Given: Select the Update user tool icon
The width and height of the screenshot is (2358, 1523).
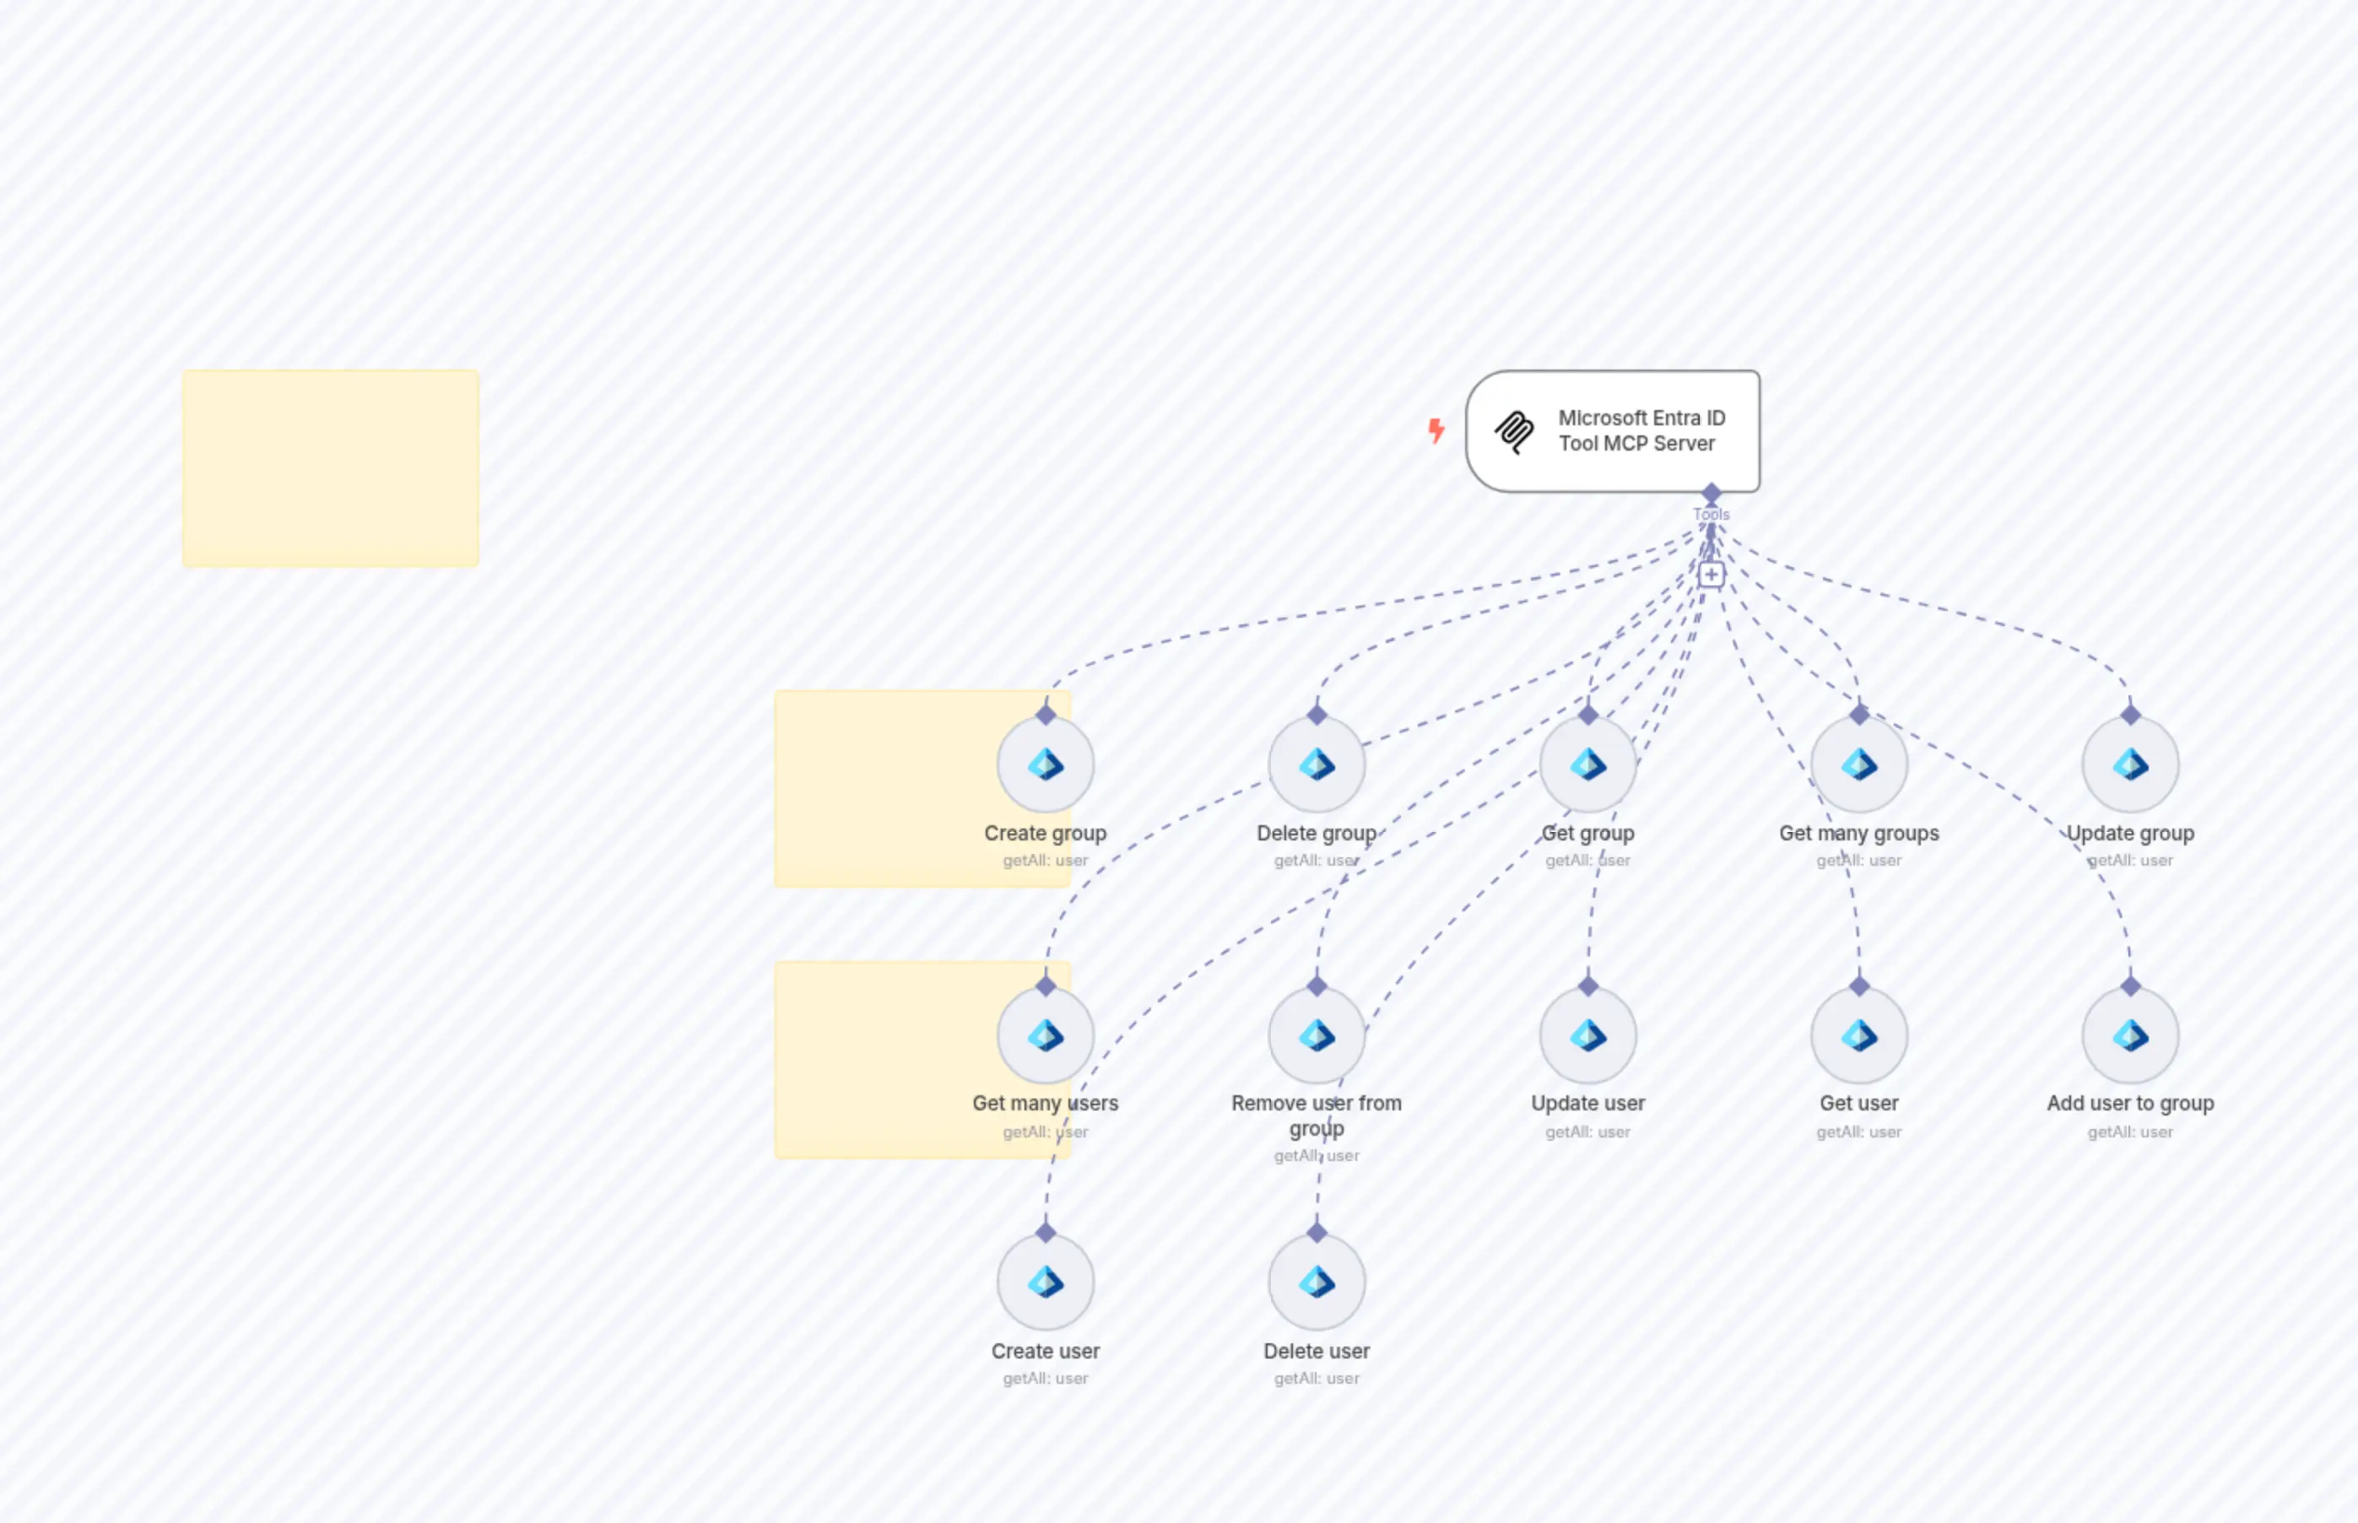Looking at the screenshot, I should click(x=1587, y=1034).
